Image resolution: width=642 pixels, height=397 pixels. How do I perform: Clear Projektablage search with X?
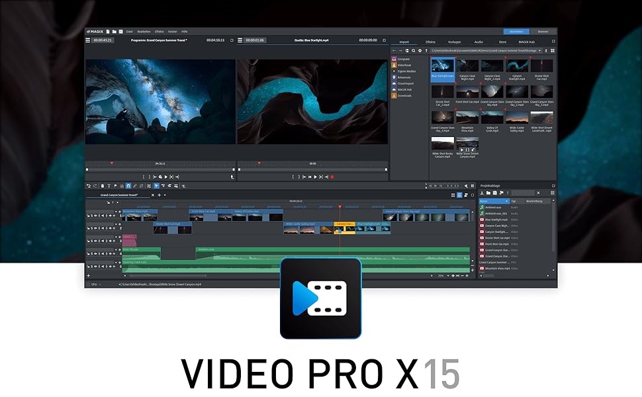point(538,193)
